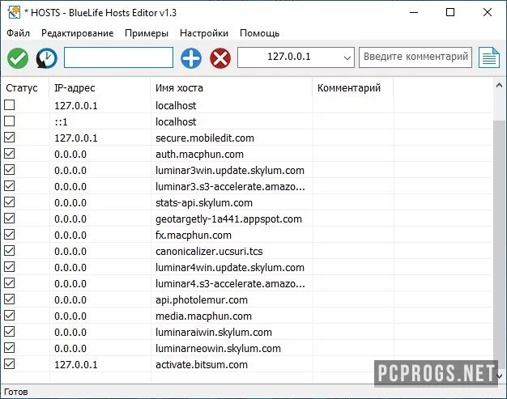
Task: Enable checkbox for 127.0.0.1 localhost row
Action: (x=10, y=105)
